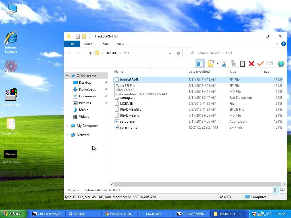291x218 pixels.
Task: Open Internet Explorer desktop shortcut
Action: click(x=11, y=43)
